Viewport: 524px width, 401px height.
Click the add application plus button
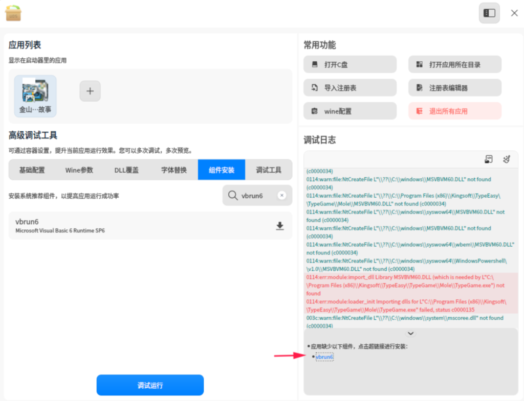[90, 91]
